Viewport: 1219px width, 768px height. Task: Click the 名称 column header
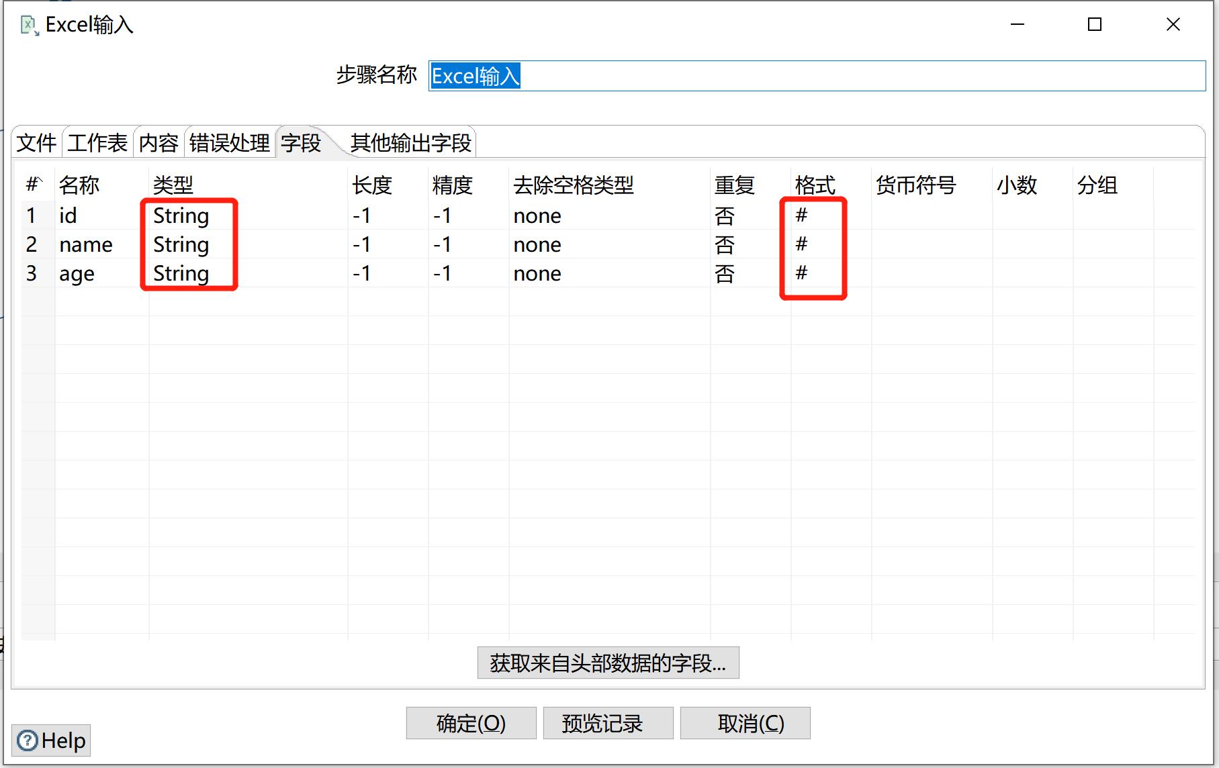[x=101, y=185]
